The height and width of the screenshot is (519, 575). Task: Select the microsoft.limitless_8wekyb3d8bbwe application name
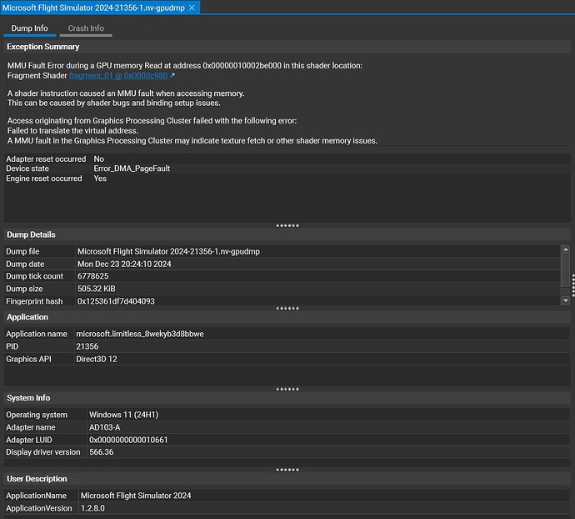tap(140, 334)
